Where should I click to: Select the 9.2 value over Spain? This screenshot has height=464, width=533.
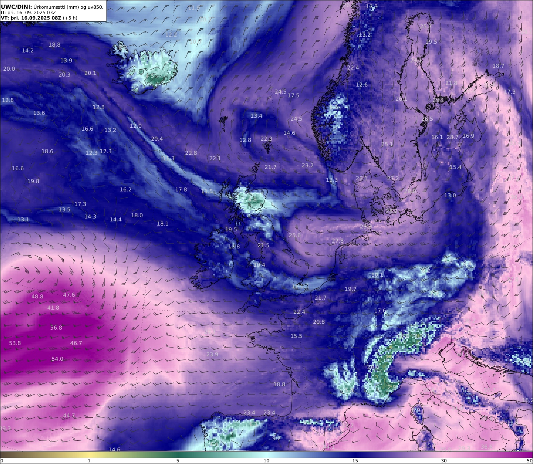[x=276, y=438]
